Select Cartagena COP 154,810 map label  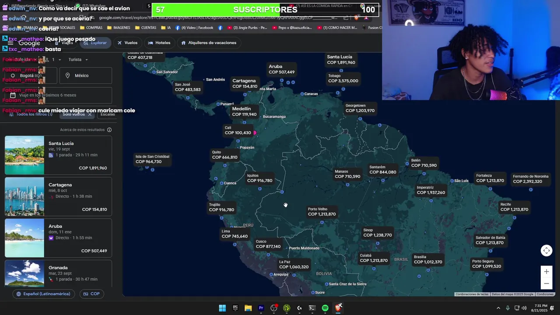click(244, 84)
